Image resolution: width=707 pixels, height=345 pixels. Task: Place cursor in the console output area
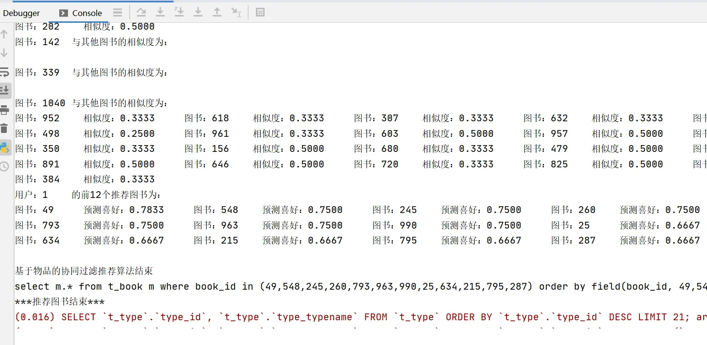(340, 194)
